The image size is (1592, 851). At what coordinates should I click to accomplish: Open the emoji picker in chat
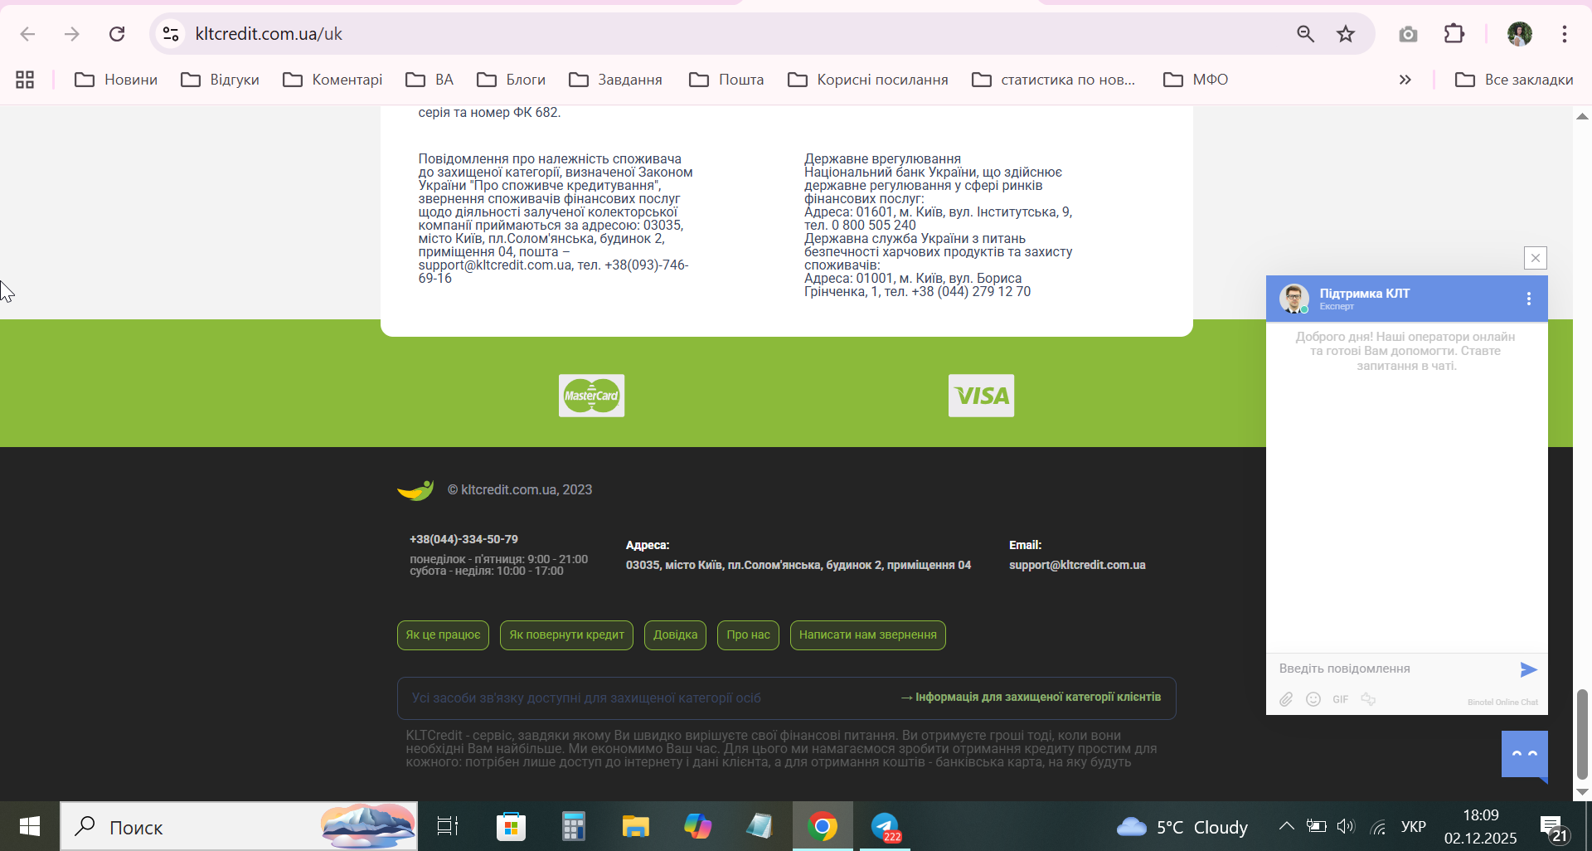[1313, 699]
